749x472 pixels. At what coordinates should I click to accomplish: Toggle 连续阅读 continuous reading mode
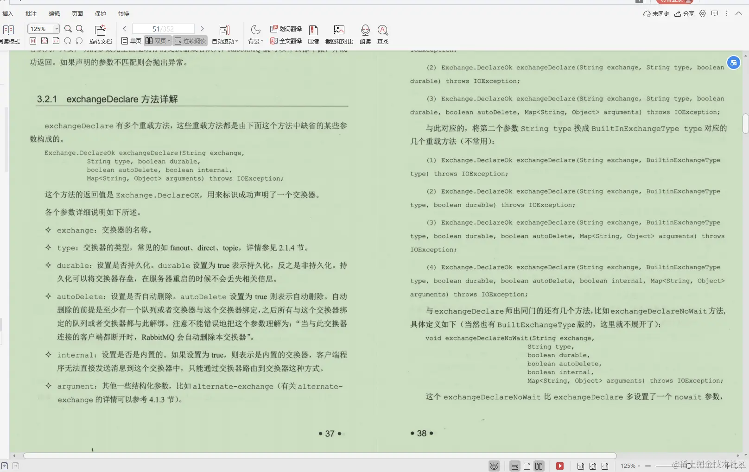pos(190,41)
